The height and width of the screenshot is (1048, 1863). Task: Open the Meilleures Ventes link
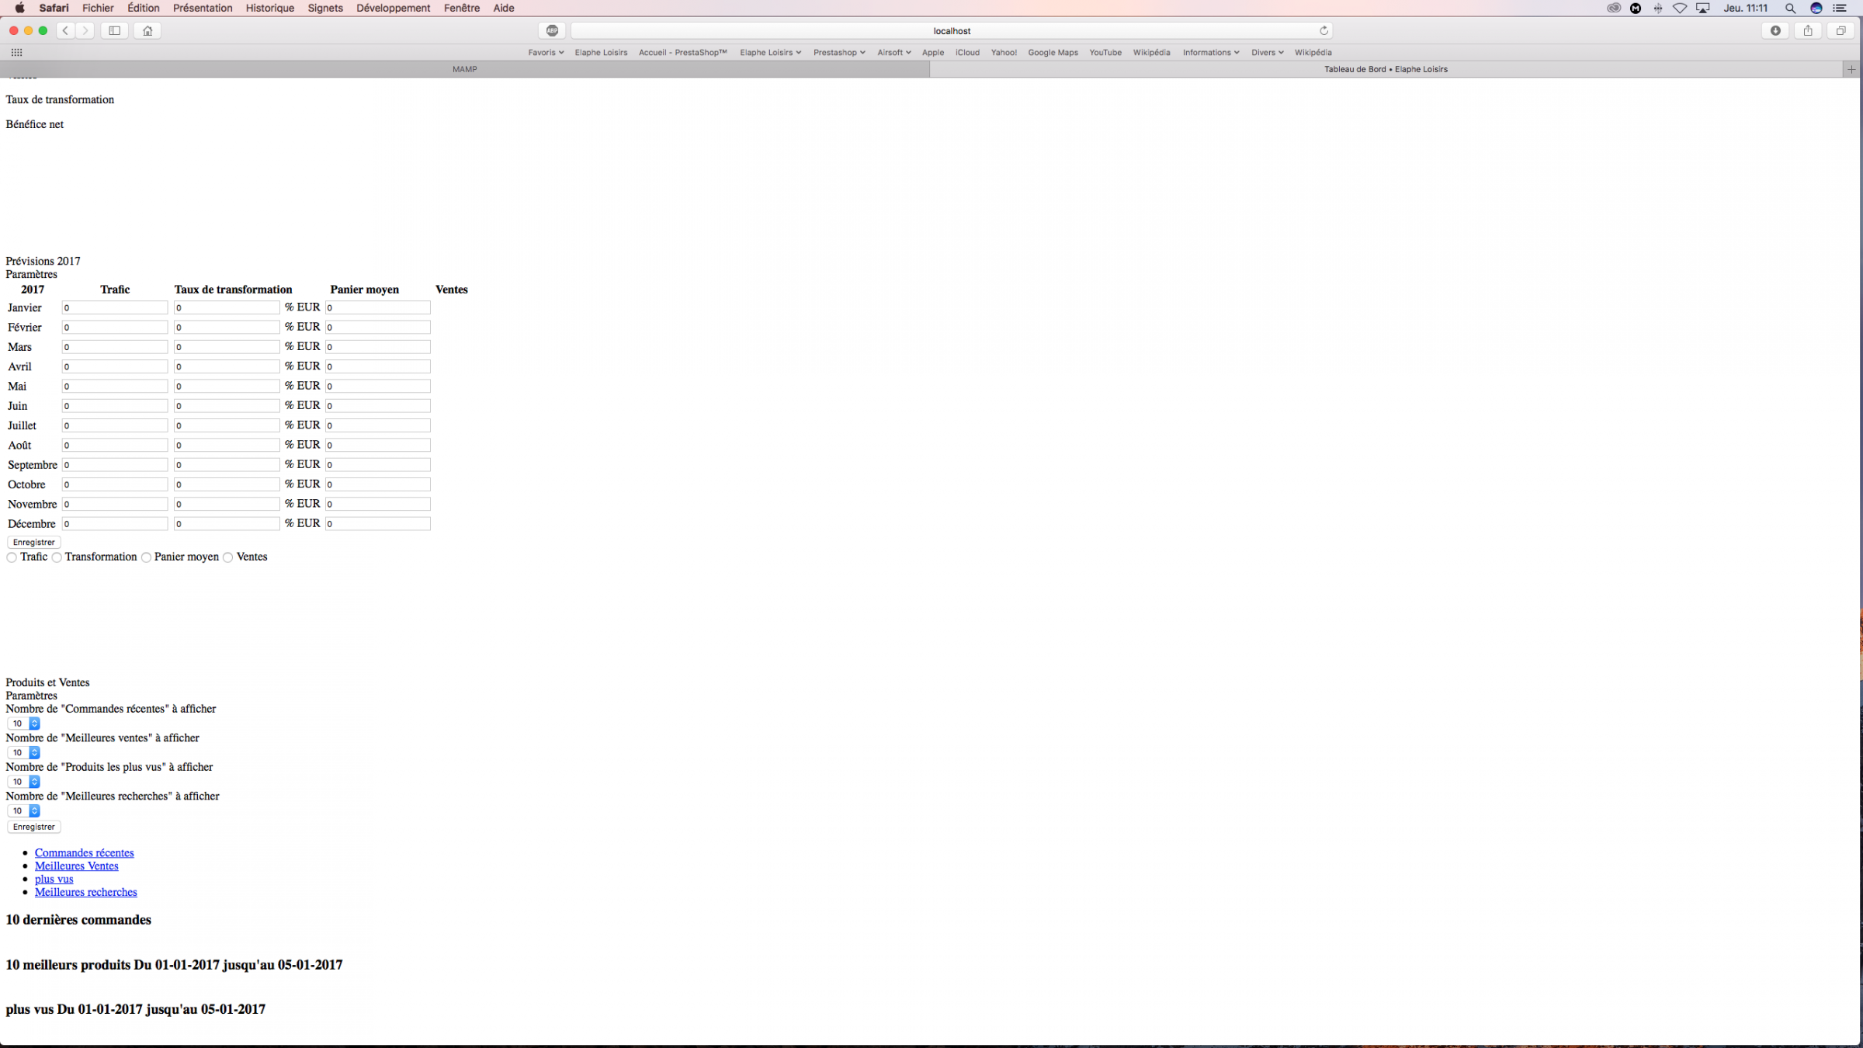pyautogui.click(x=76, y=866)
